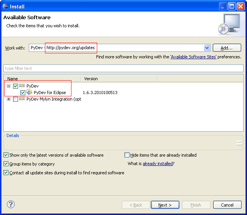The image size is (247, 215).
Task: Click the type filter text field
Action: point(124,68)
